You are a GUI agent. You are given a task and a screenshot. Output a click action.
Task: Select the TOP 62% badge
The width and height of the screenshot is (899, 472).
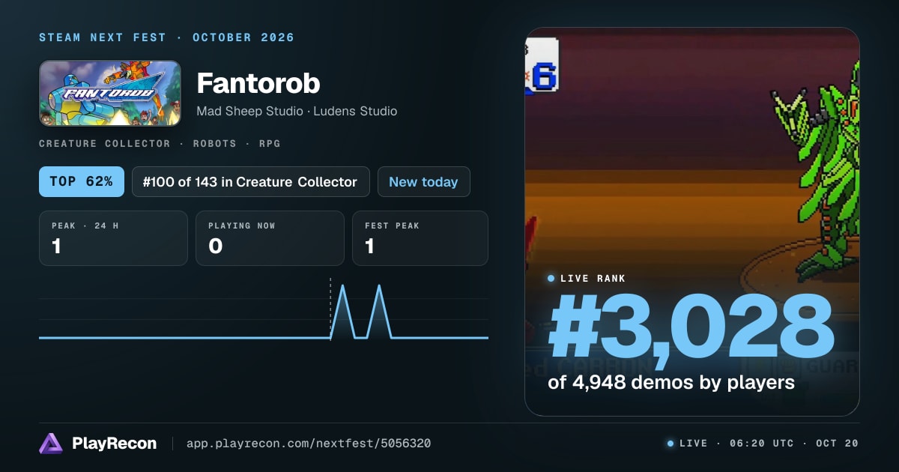coord(82,182)
